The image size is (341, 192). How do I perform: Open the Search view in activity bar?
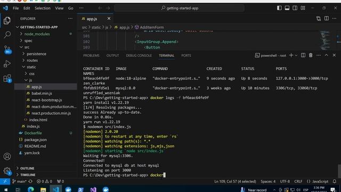[x=7, y=34]
